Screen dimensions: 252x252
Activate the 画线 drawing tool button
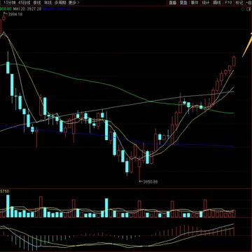(x=217, y=3)
